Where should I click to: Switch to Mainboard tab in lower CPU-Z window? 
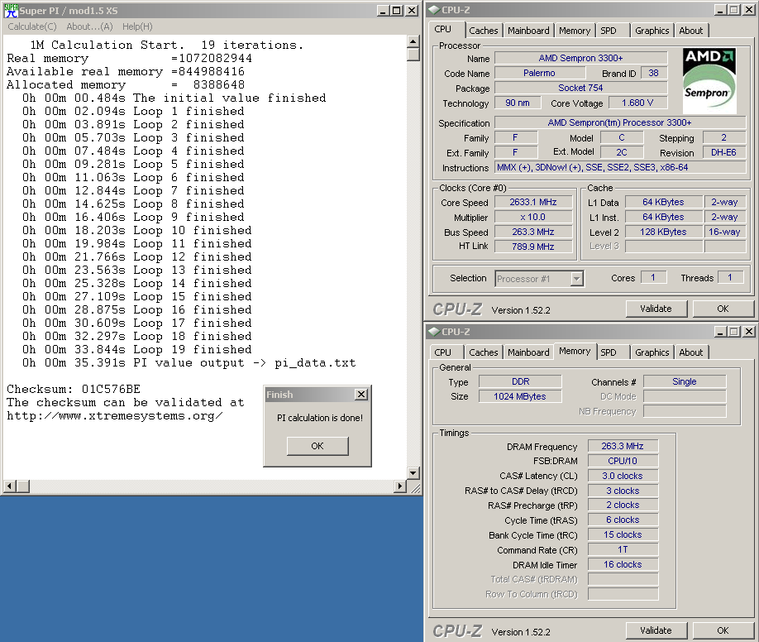(x=528, y=352)
